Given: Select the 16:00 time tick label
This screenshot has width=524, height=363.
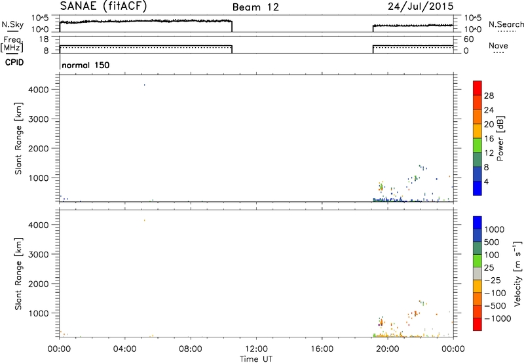Looking at the screenshot, I should coord(322,349).
